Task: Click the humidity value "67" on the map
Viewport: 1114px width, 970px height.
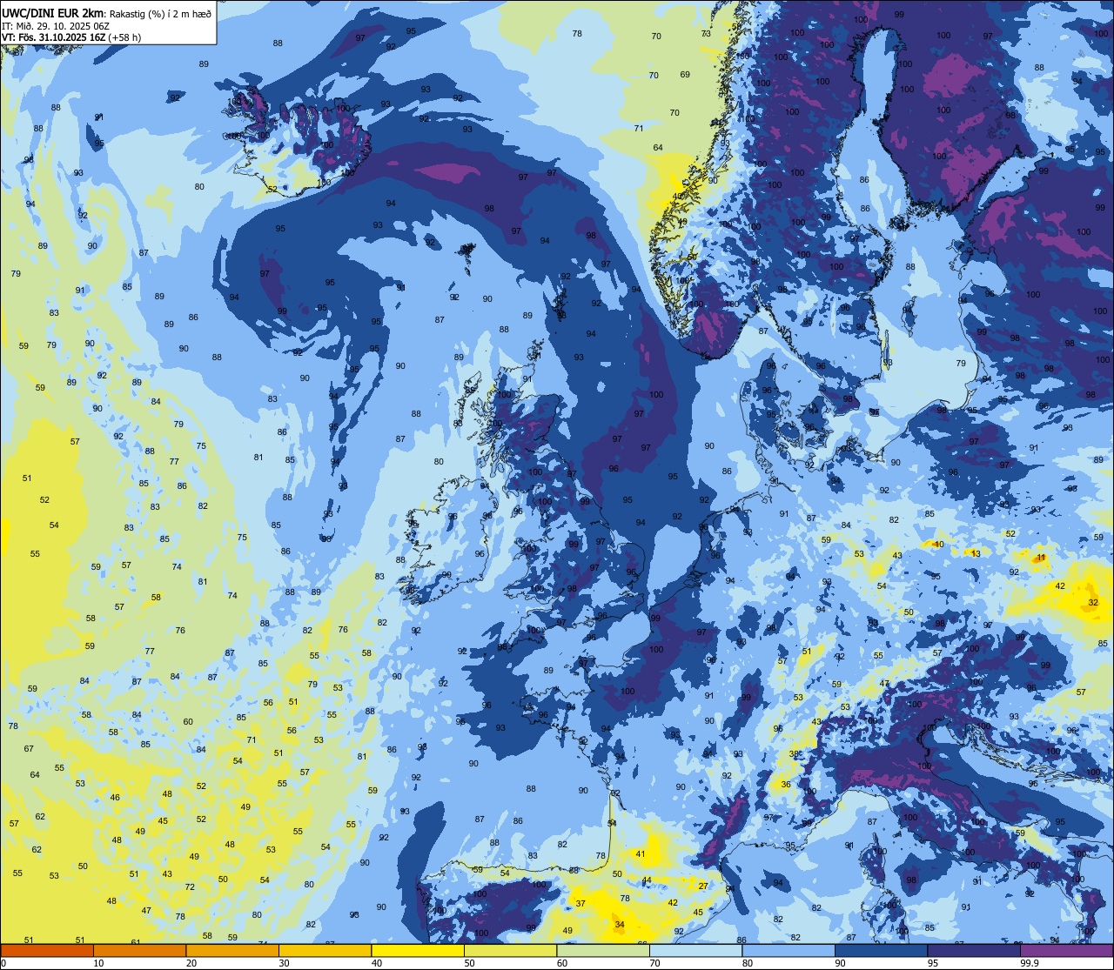Action: (x=29, y=748)
